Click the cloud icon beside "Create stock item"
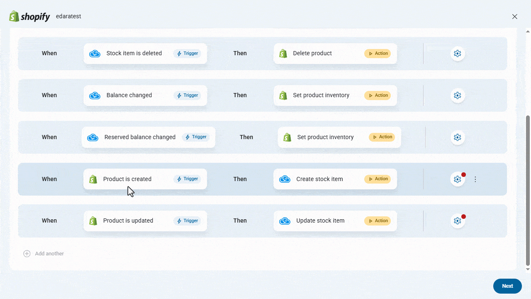Viewport: 531px width, 299px height. [285, 179]
